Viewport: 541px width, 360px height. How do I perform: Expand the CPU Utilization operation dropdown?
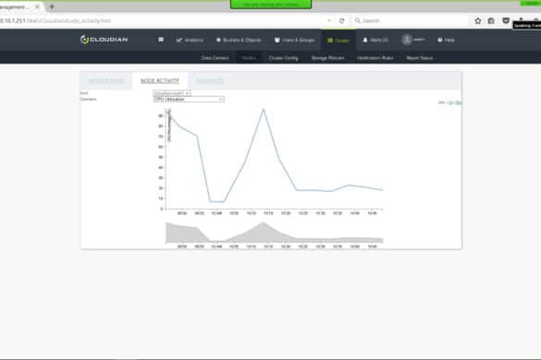point(189,99)
